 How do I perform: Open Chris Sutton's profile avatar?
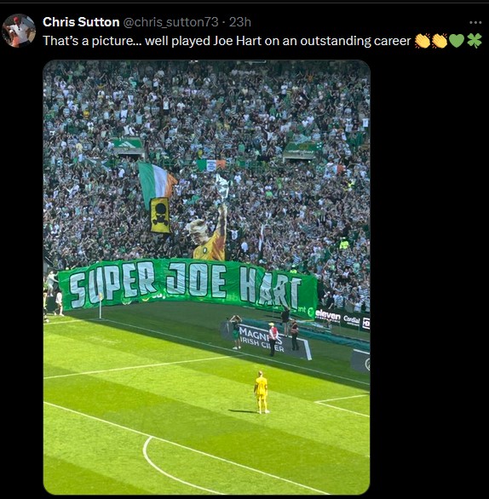coord(19,31)
